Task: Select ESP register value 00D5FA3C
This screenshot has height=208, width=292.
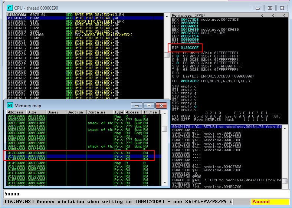Action: (x=190, y=33)
